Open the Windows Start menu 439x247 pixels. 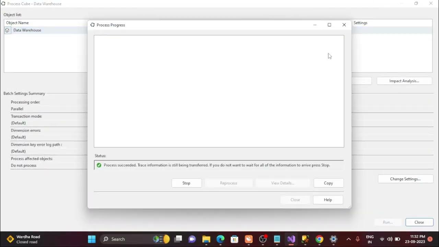[92, 239]
